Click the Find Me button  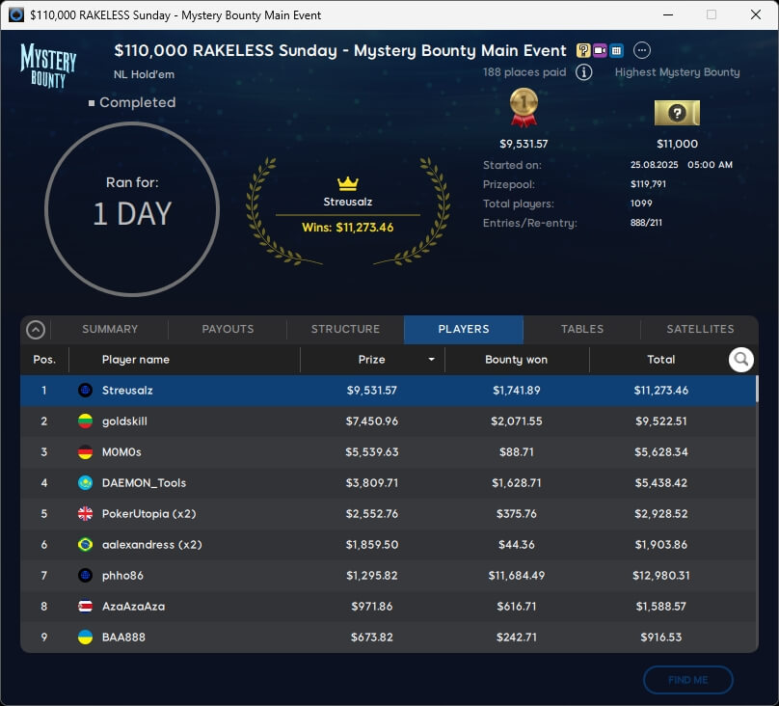(687, 680)
